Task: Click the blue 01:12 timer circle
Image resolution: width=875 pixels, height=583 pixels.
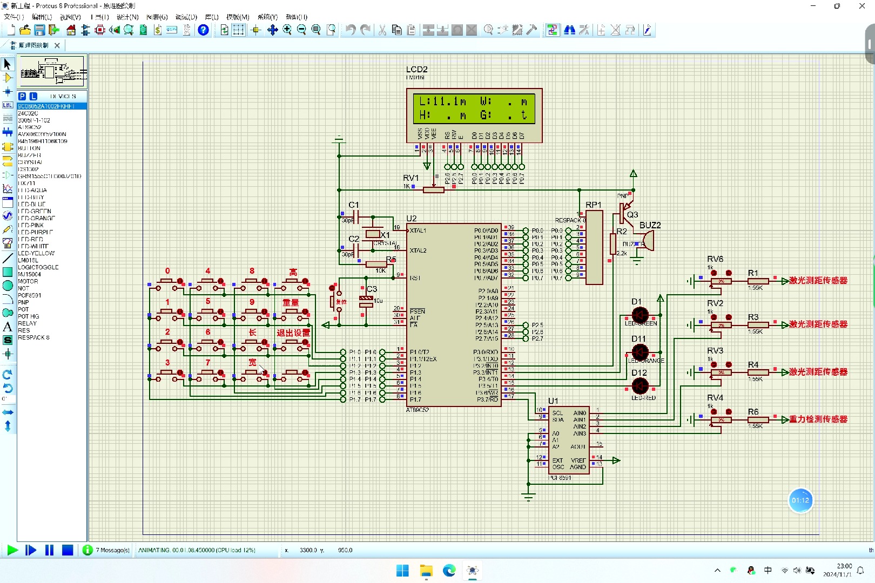Action: [800, 500]
